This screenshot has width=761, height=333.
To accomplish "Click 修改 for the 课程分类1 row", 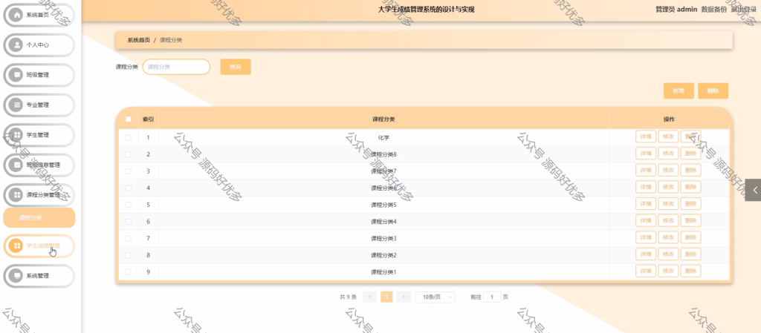I will pyautogui.click(x=668, y=271).
